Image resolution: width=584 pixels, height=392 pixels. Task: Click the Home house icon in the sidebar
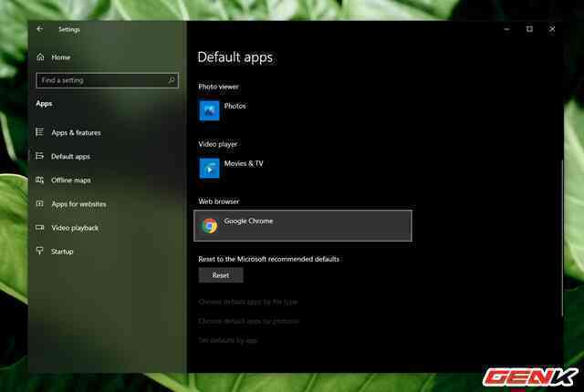pos(40,57)
